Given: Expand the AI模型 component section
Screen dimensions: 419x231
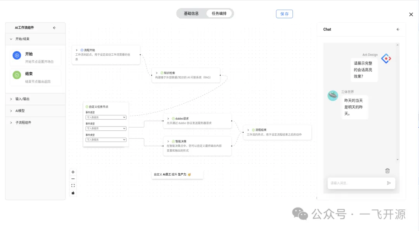Looking at the screenshot, I should [20, 111].
